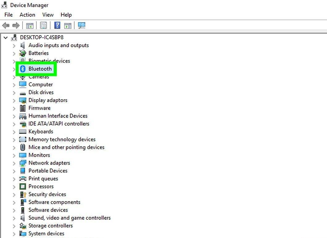Click the Show/Hide Console Tree toolbar icon

[x=30, y=26]
